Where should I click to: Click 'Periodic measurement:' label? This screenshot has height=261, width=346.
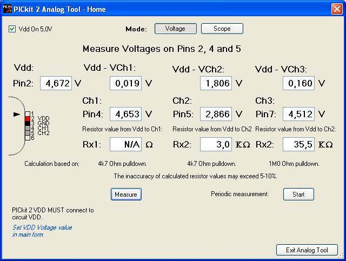pyautogui.click(x=239, y=194)
